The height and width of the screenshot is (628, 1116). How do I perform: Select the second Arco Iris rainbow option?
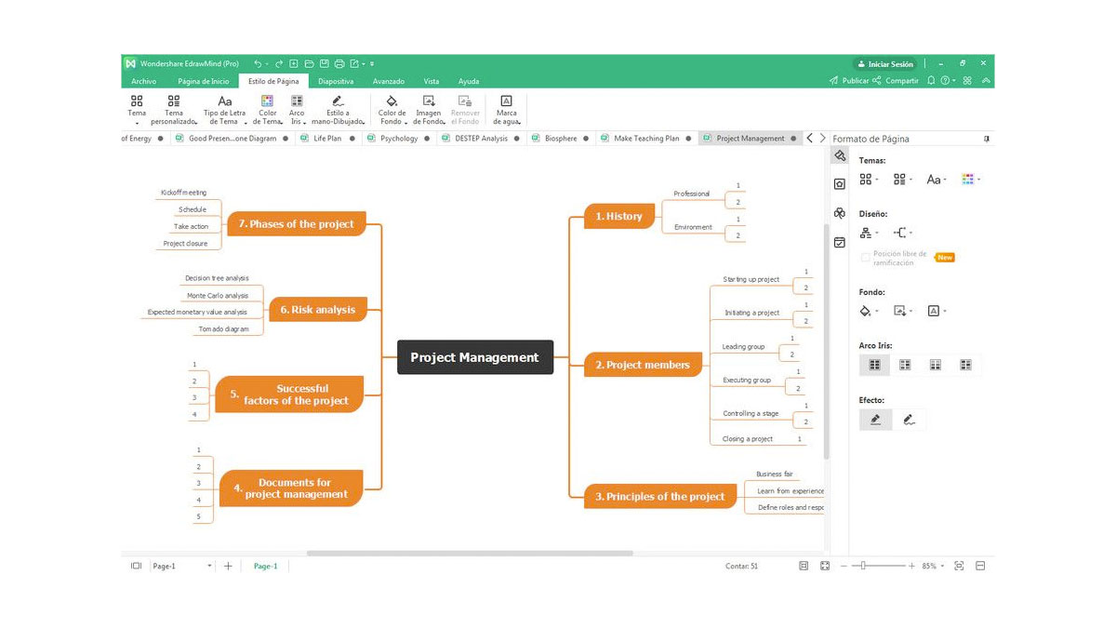tap(905, 365)
